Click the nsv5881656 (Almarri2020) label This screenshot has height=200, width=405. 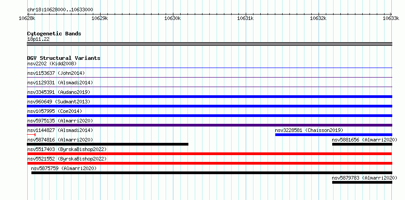pos(364,140)
